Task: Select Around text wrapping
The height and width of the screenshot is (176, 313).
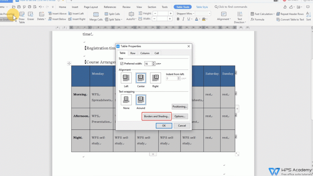Action: coord(141,100)
